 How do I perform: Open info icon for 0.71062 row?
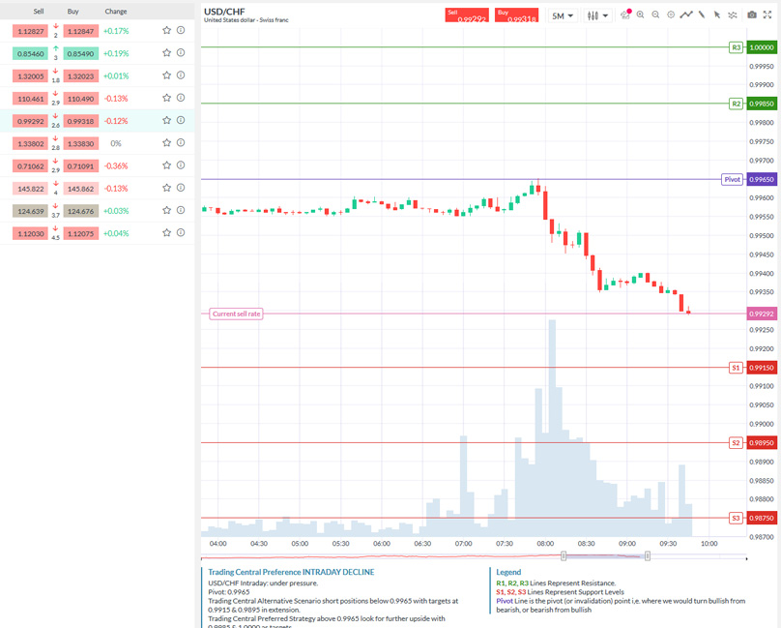[181, 165]
